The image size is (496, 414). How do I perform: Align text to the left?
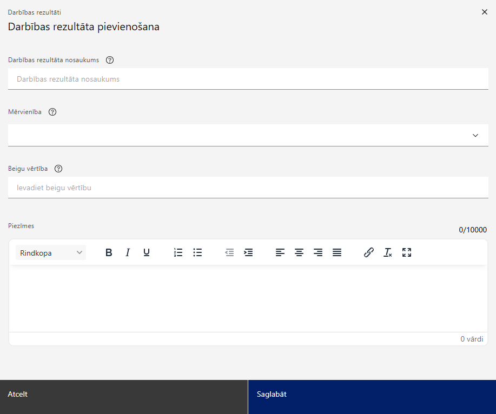click(x=280, y=252)
